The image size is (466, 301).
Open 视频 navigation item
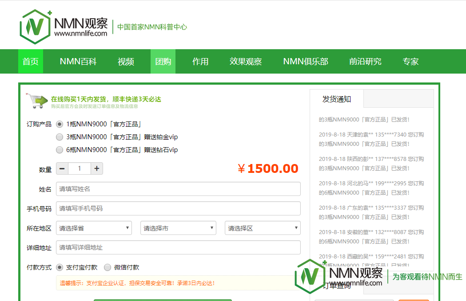(x=126, y=61)
